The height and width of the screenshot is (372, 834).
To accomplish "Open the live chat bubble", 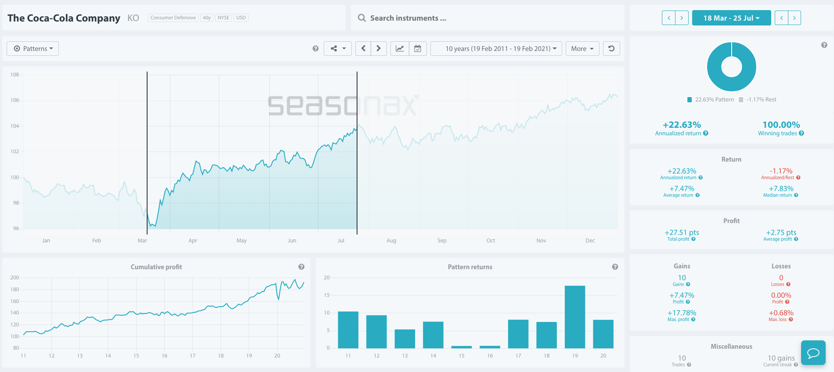I will coord(813,353).
